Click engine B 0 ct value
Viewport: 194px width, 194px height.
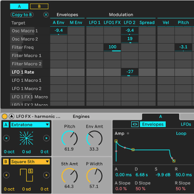click(44, 189)
